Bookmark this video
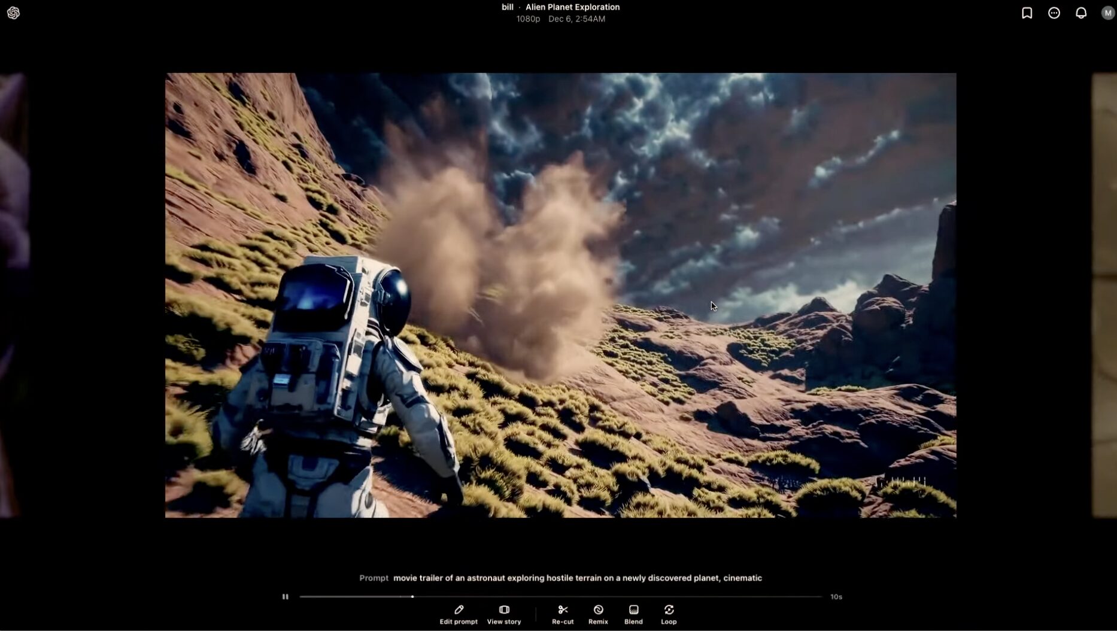1117x632 pixels. pos(1027,13)
